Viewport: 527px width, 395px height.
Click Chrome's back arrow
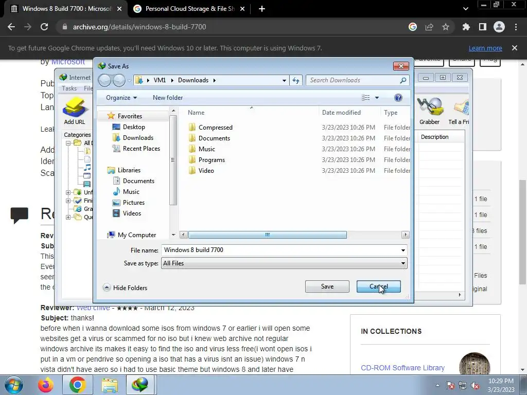(11, 27)
